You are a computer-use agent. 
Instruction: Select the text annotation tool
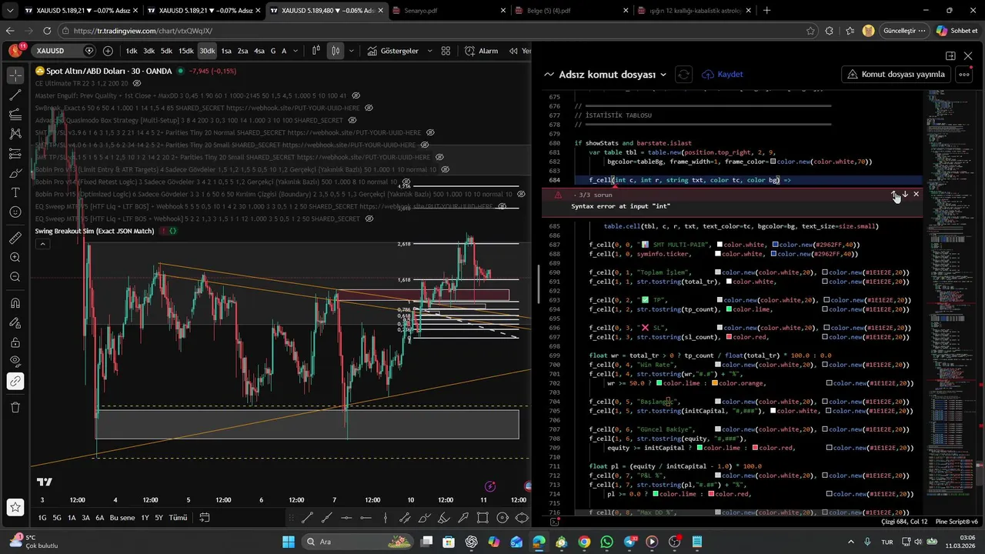pyautogui.click(x=15, y=192)
